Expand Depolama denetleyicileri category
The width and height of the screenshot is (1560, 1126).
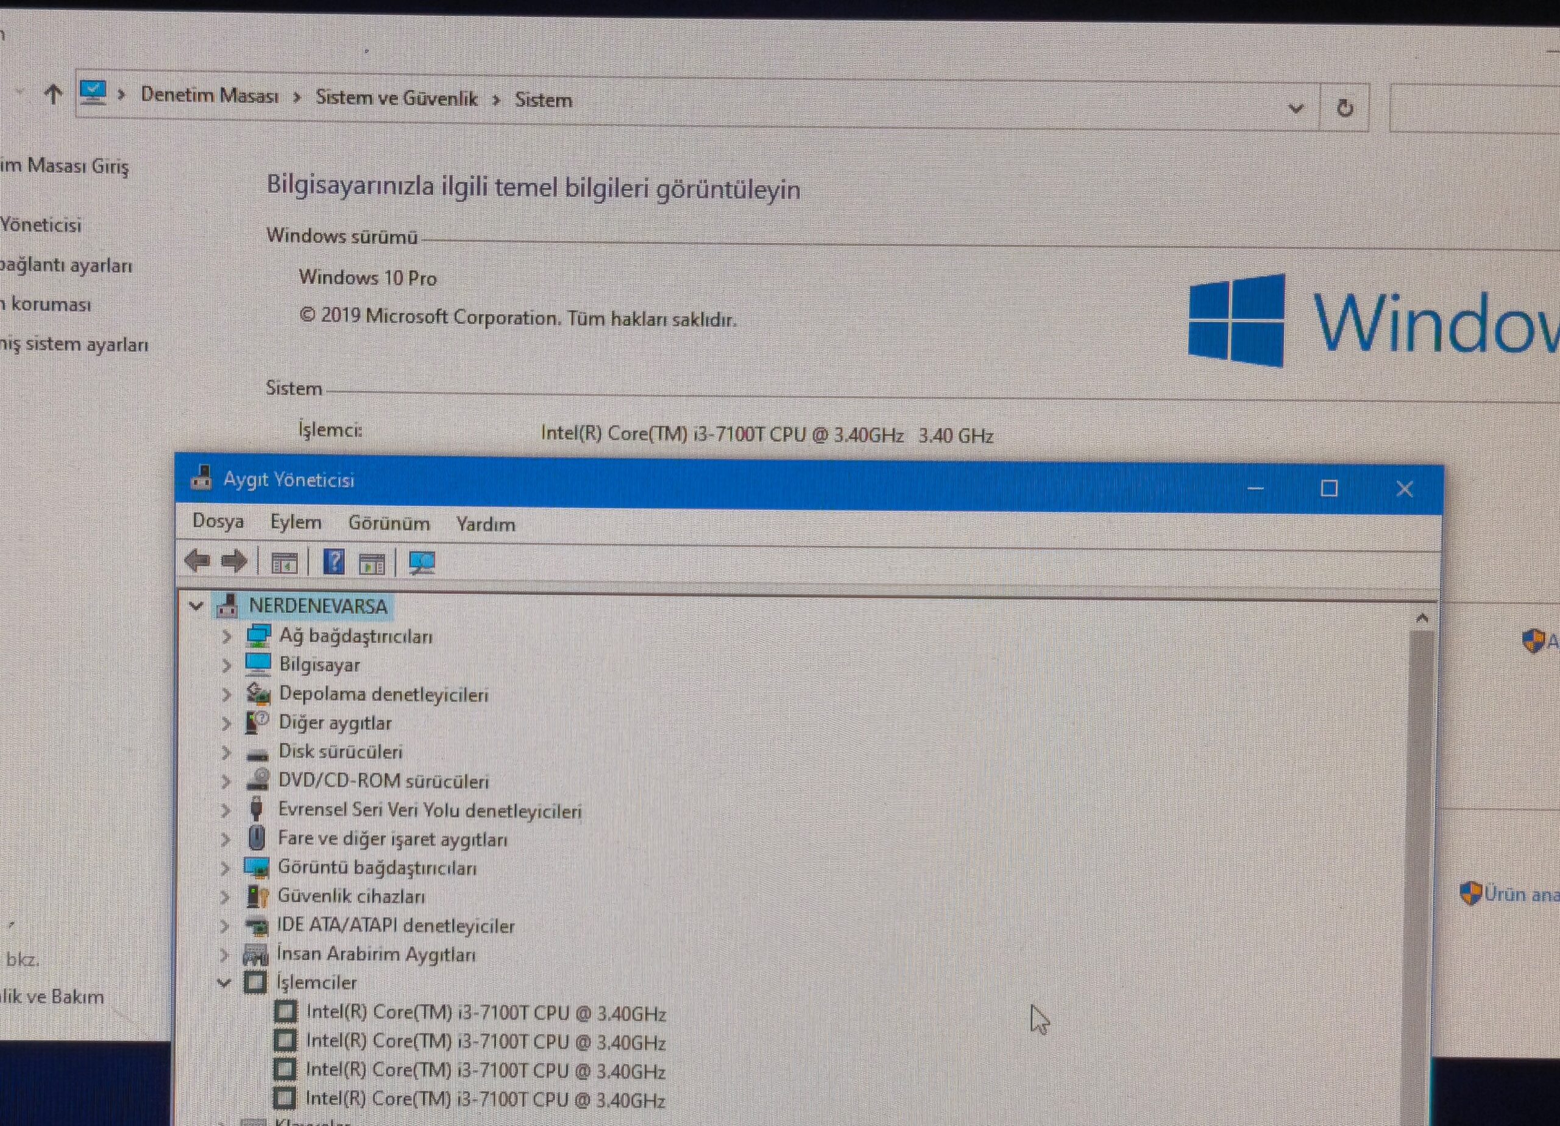226,694
